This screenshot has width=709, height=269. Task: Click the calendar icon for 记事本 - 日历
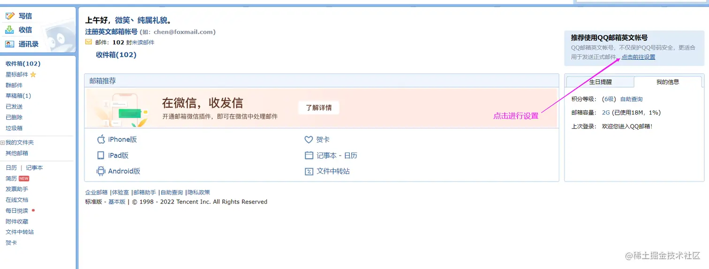click(309, 155)
